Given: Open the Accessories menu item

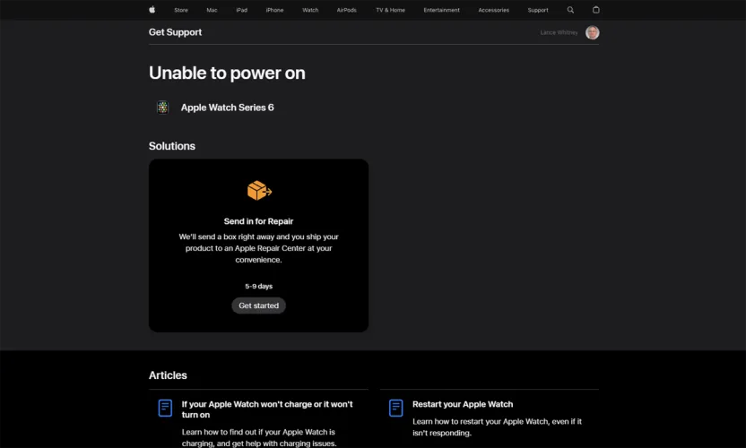Looking at the screenshot, I should click(x=493, y=10).
